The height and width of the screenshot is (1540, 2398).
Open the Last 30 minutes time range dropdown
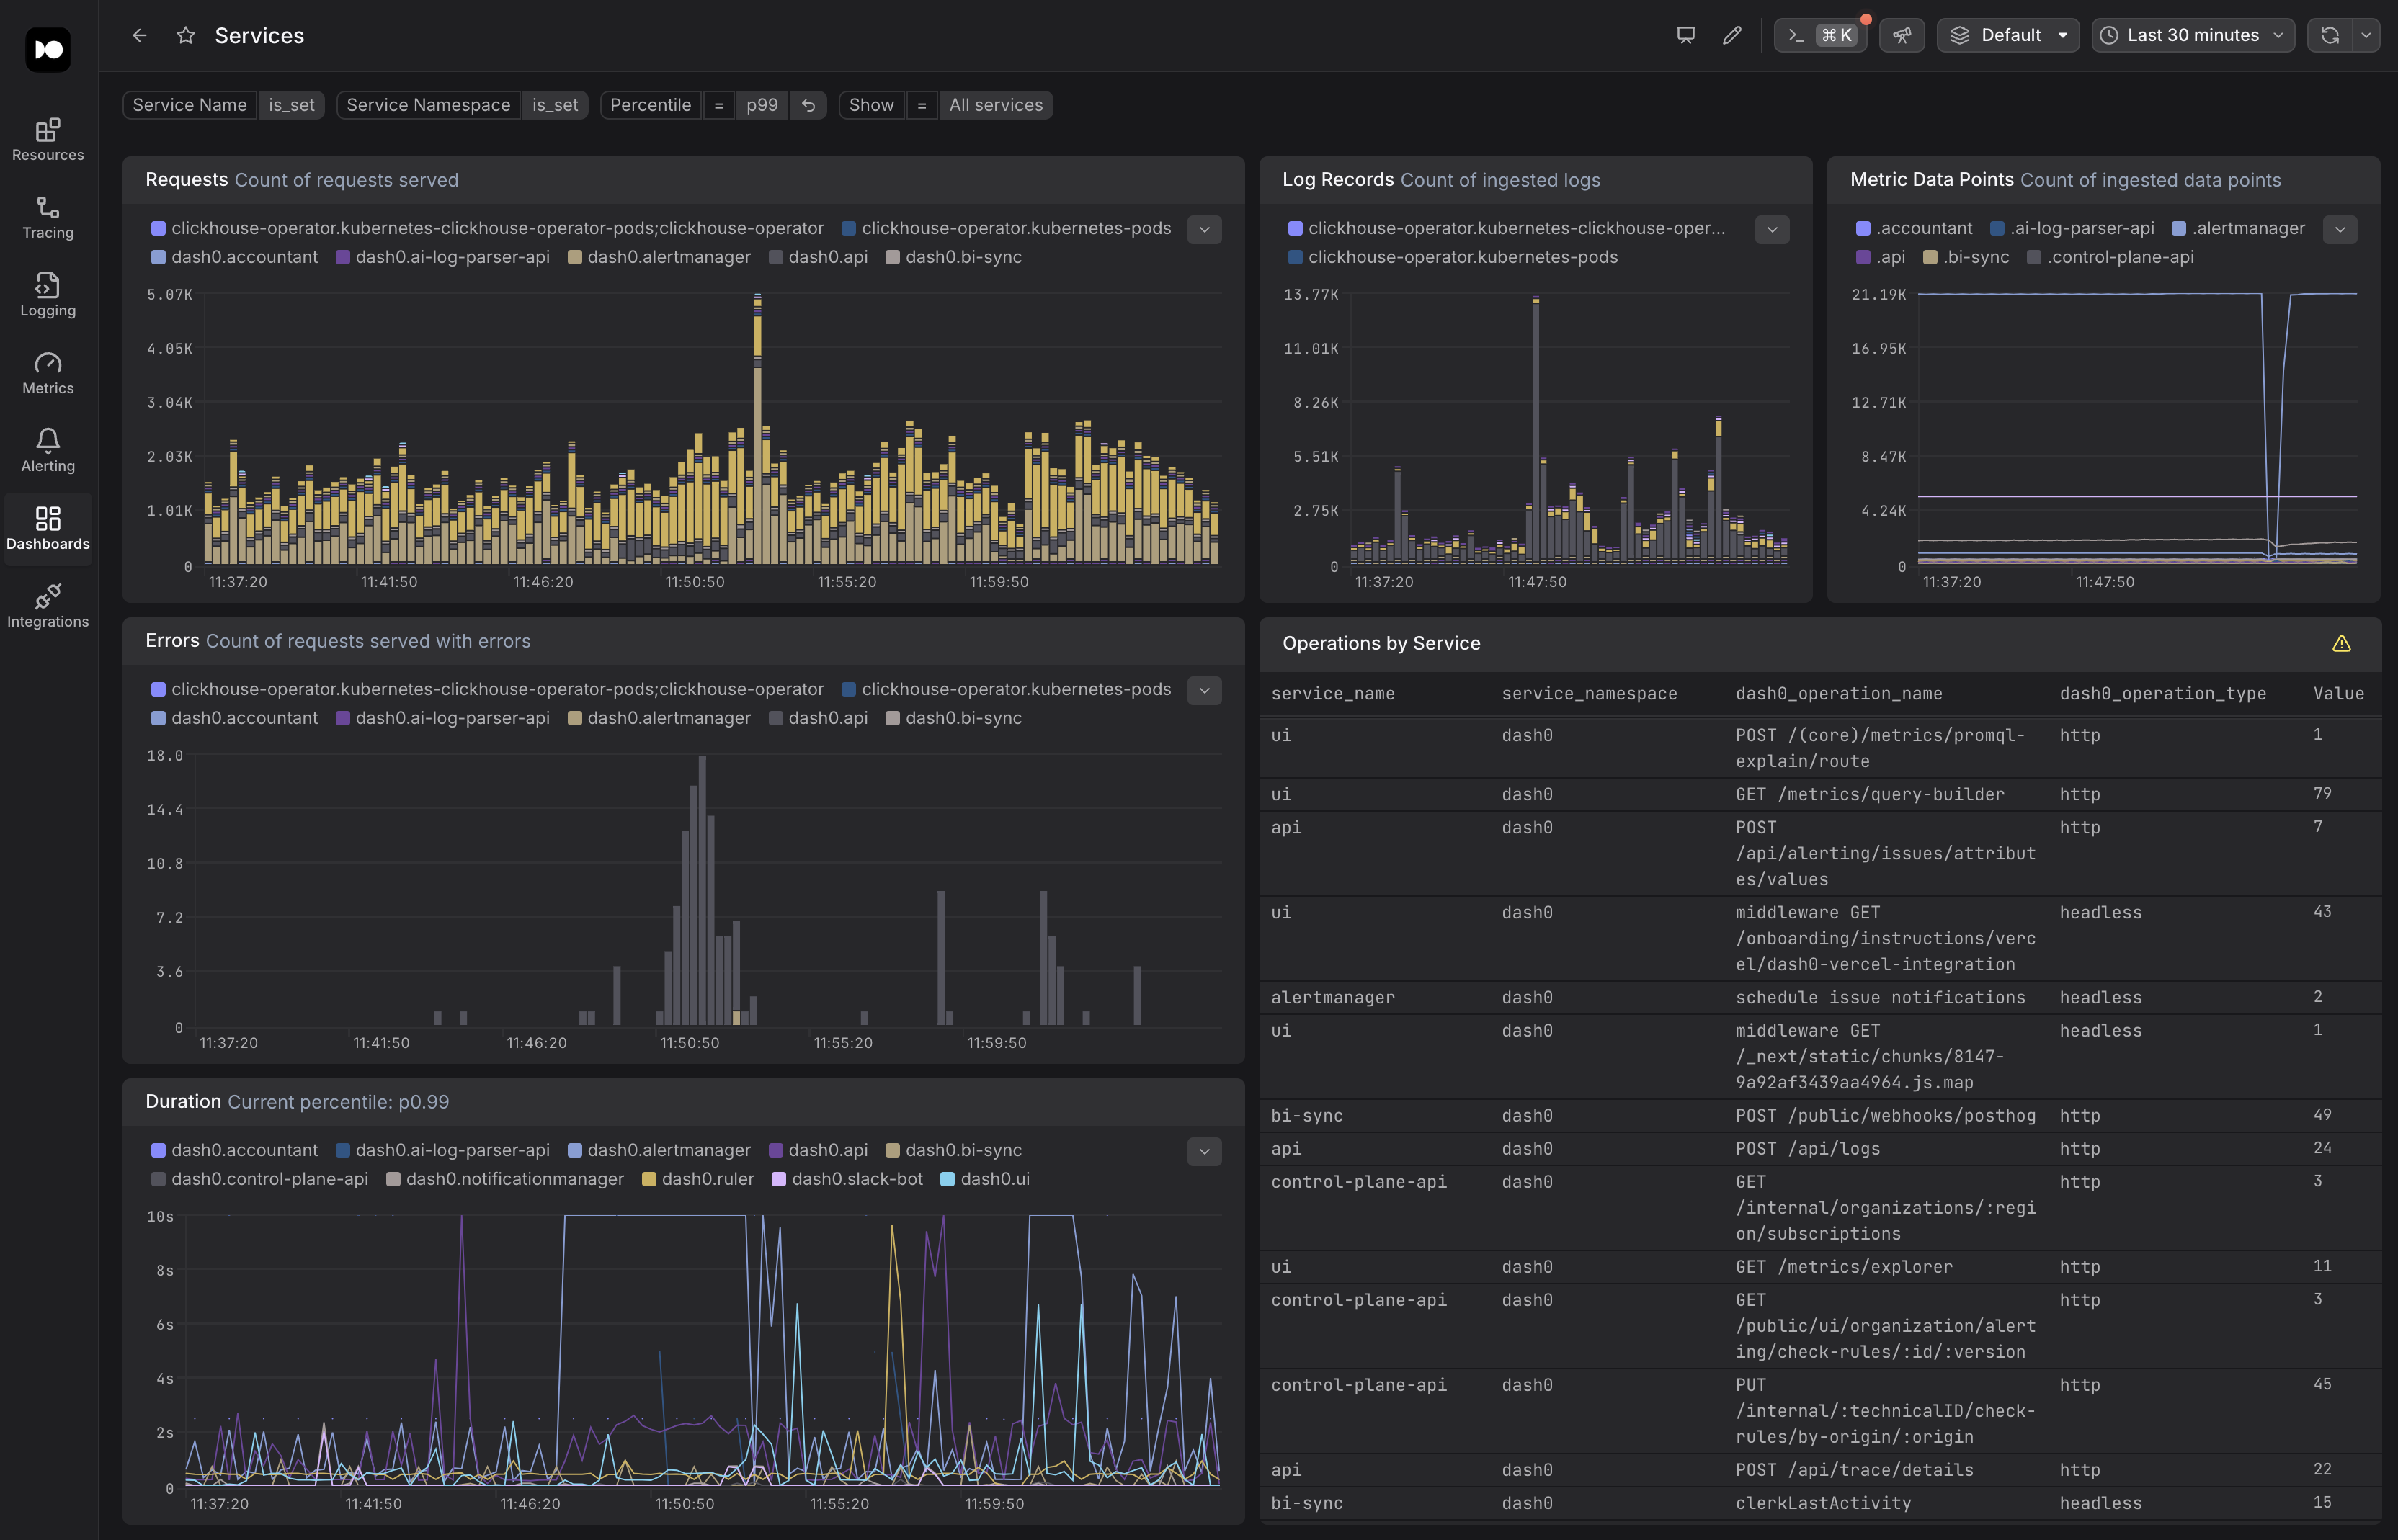2192,36
